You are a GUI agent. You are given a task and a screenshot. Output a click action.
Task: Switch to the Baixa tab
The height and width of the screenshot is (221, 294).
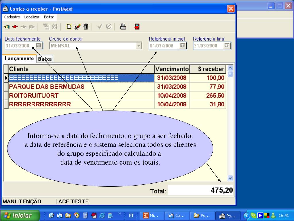(x=45, y=59)
